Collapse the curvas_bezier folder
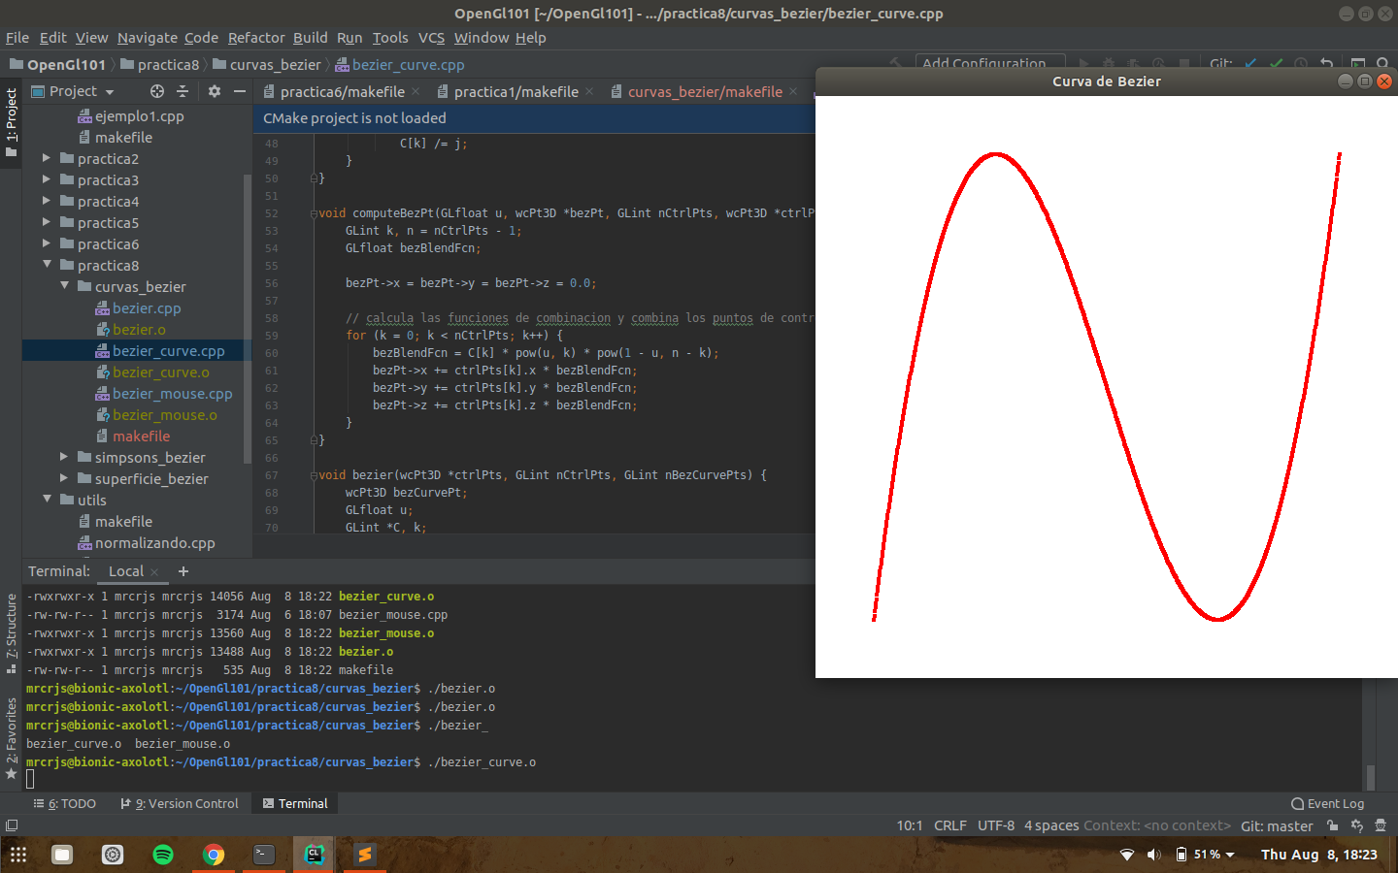This screenshot has width=1398, height=873. pyautogui.click(x=64, y=286)
